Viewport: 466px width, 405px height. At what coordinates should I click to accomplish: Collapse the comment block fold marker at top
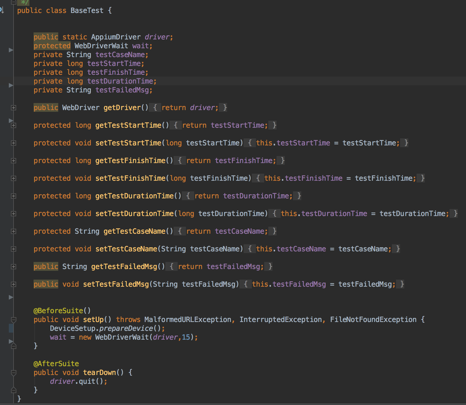tap(13, 2)
